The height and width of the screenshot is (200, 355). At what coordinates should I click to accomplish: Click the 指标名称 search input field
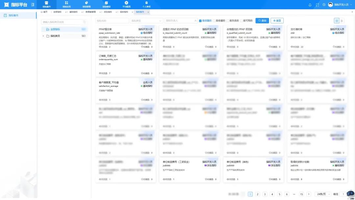(x=112, y=21)
